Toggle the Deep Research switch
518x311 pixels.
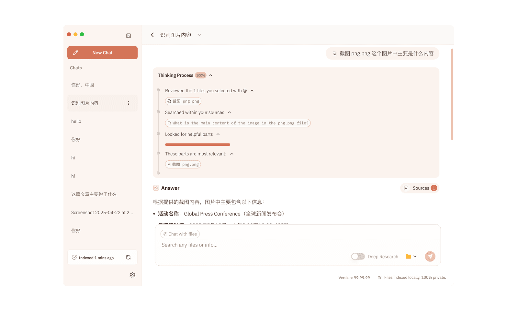(x=358, y=257)
